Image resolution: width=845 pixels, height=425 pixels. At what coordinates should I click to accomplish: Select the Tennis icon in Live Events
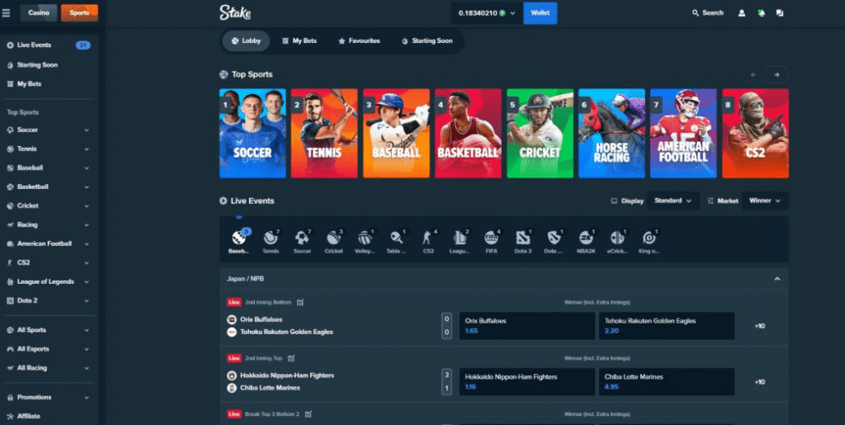271,240
